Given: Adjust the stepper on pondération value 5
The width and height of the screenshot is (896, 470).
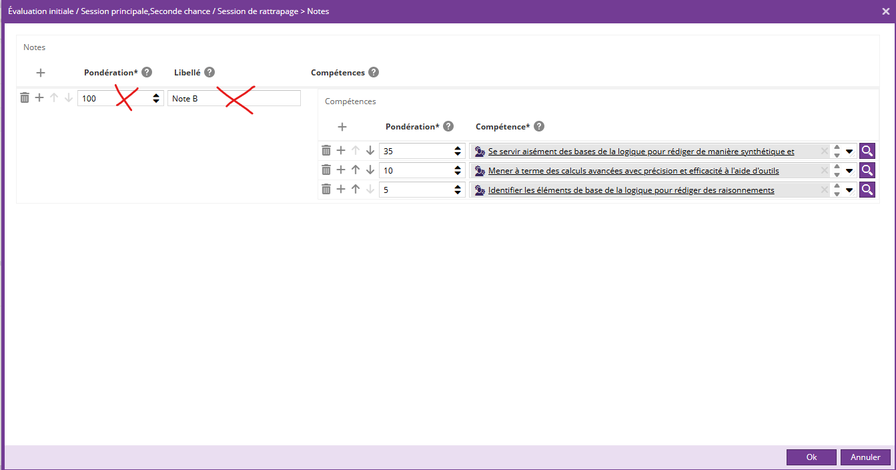Looking at the screenshot, I should point(458,190).
